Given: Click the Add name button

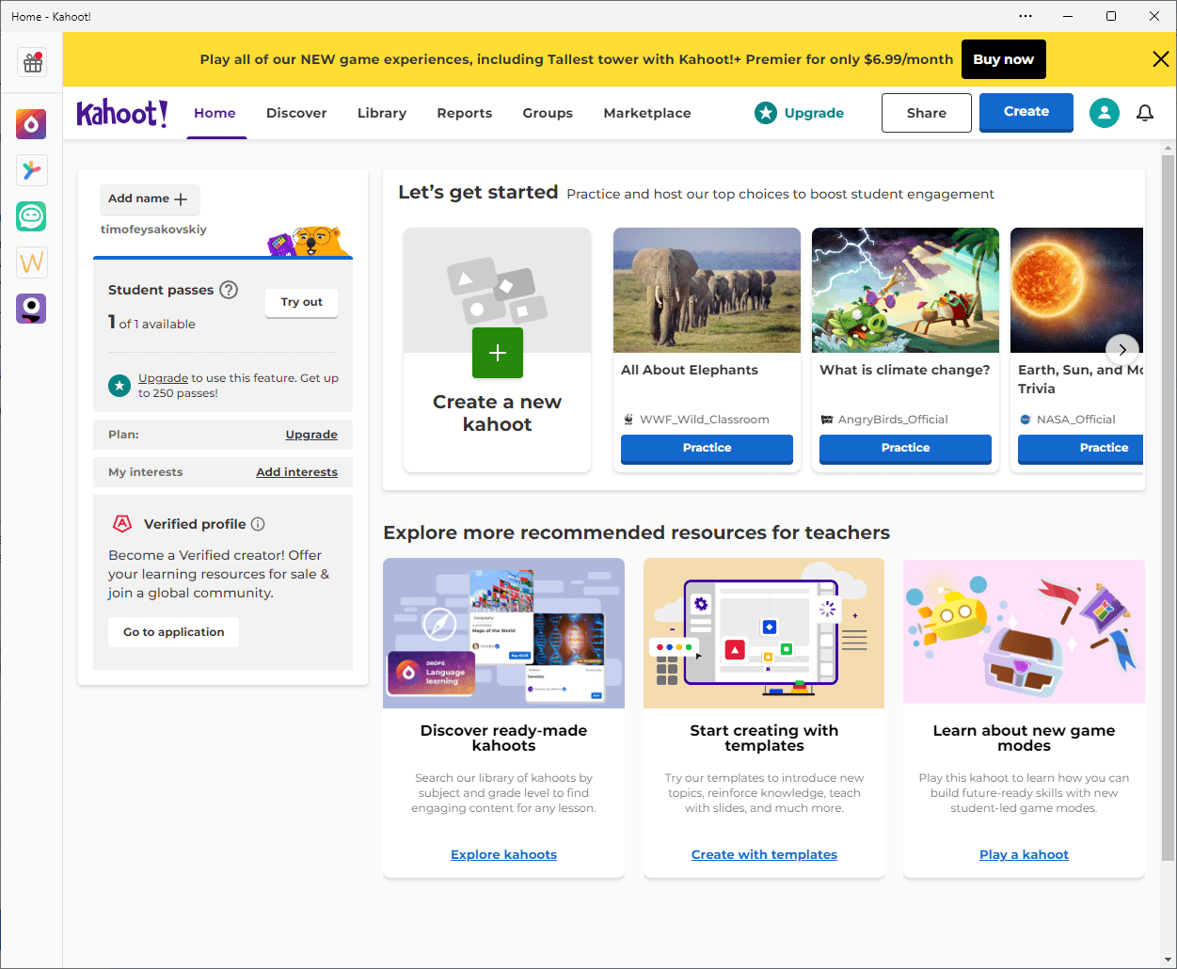Looking at the screenshot, I should 150,199.
